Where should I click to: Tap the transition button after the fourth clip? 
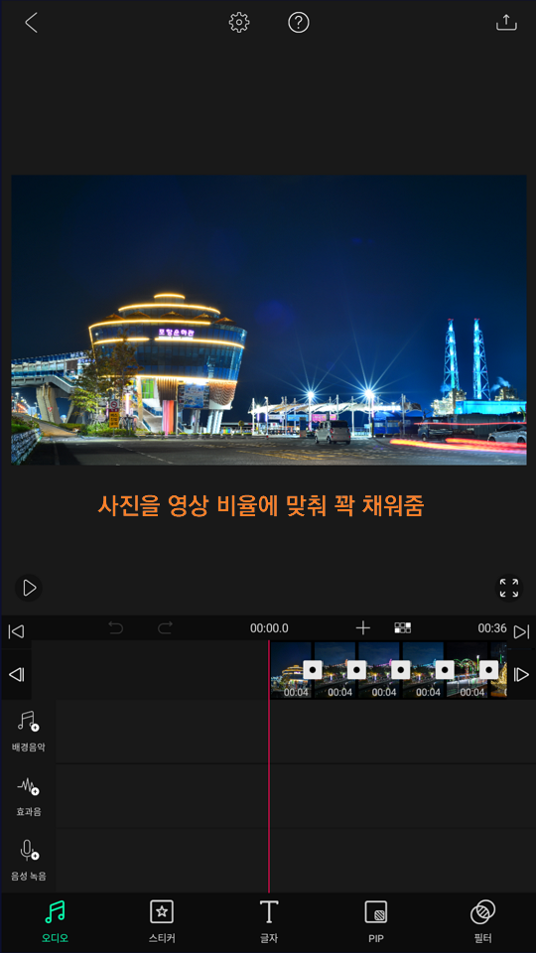coord(445,670)
